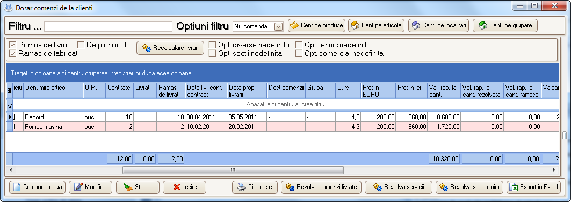Click Rezolva stoc minim button
This screenshot has width=571, height=202.
(469, 187)
